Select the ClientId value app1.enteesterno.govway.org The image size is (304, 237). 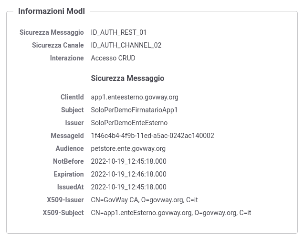135,97
